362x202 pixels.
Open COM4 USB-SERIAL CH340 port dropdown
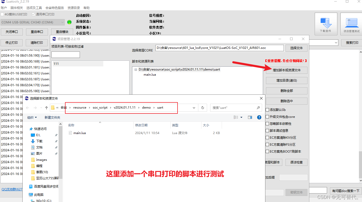[x=33, y=22]
